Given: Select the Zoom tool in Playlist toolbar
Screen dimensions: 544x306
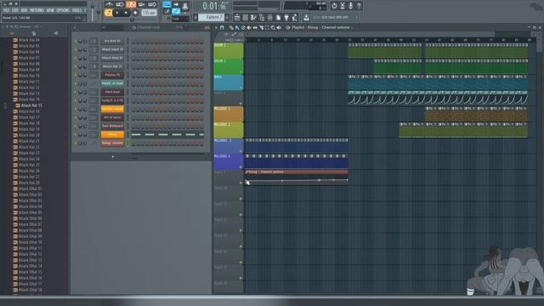Looking at the screenshot, I should point(273,27).
